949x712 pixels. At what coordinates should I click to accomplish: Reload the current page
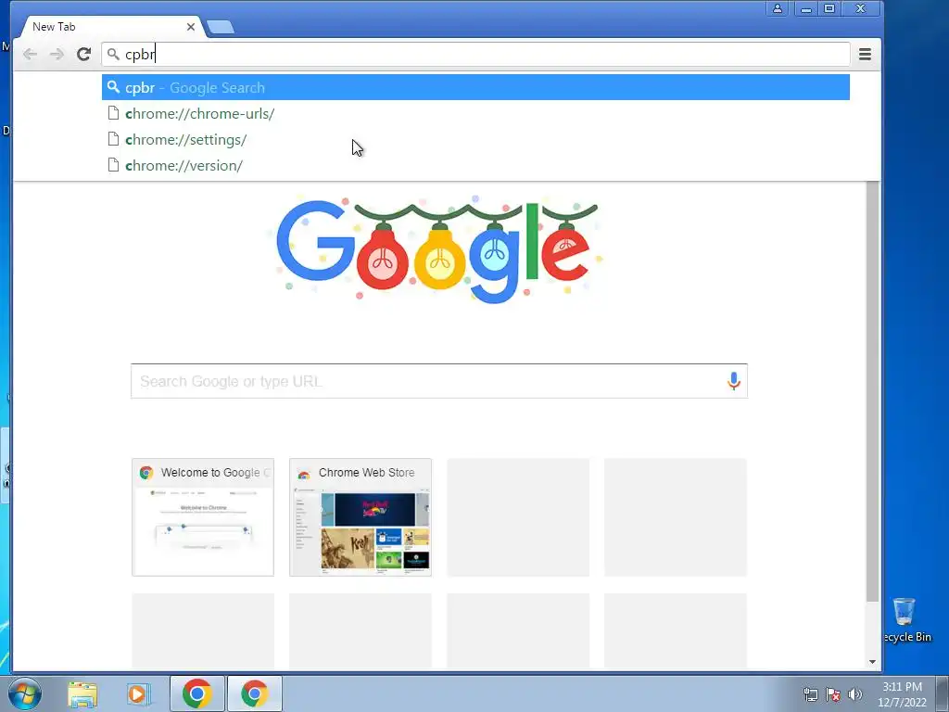83,55
